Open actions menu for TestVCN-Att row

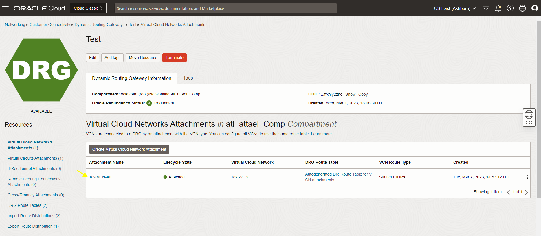pyautogui.click(x=527, y=177)
